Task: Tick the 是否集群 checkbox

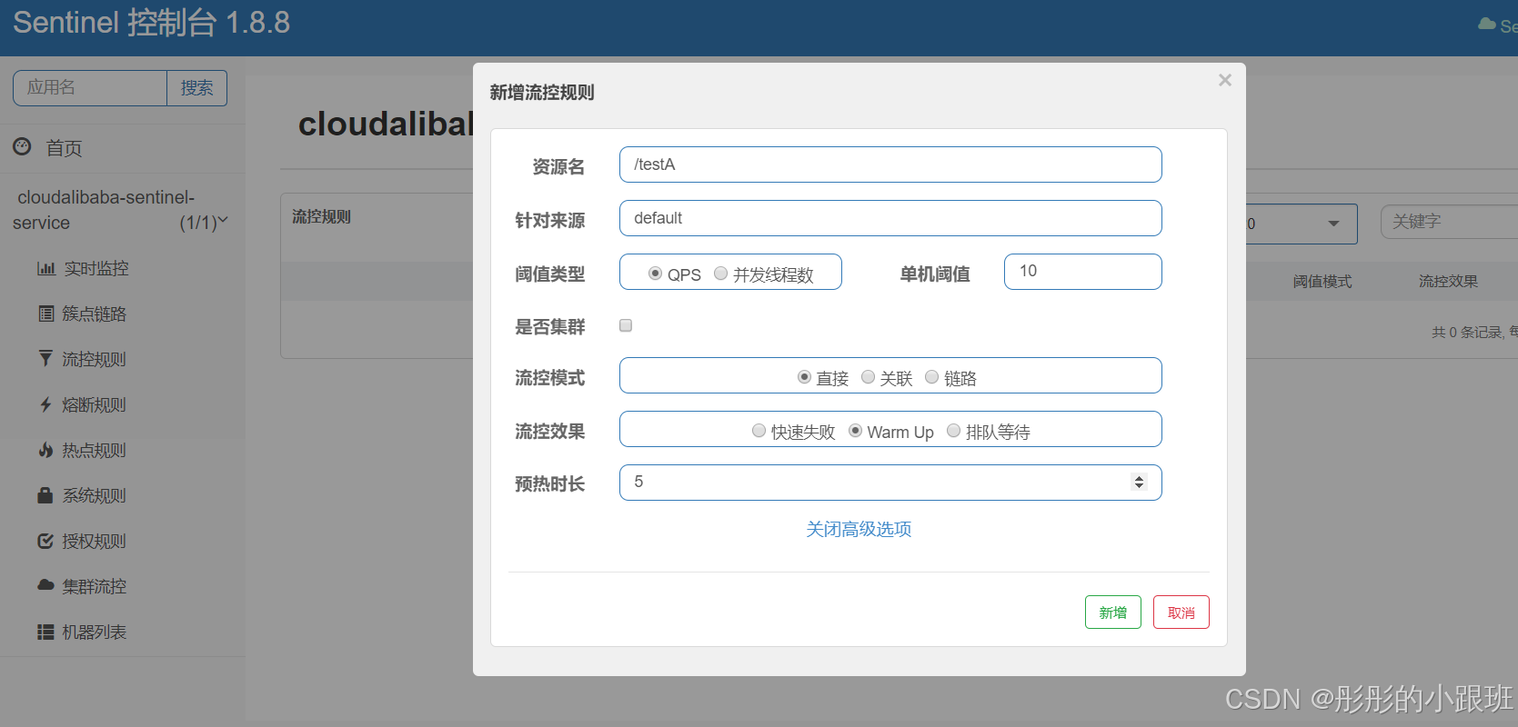Action: 626,325
